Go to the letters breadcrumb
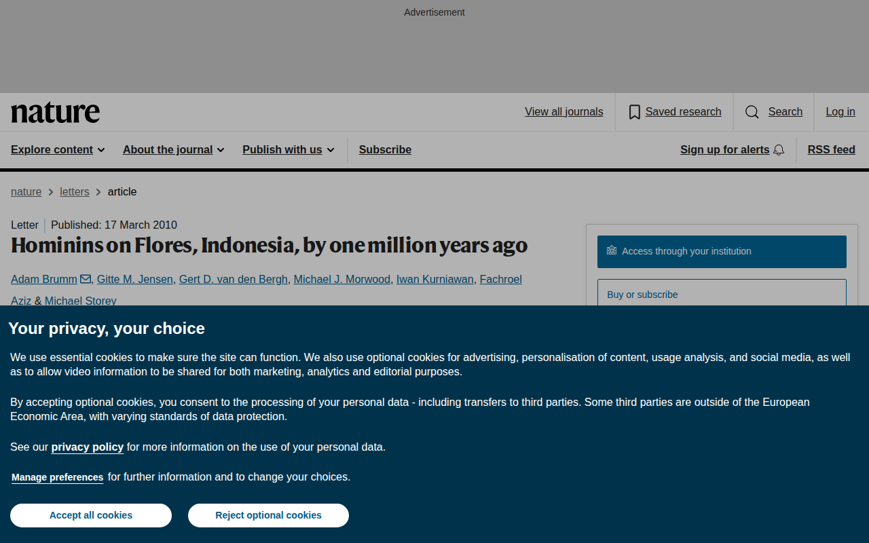Viewport: 869px width, 543px height. tap(75, 192)
